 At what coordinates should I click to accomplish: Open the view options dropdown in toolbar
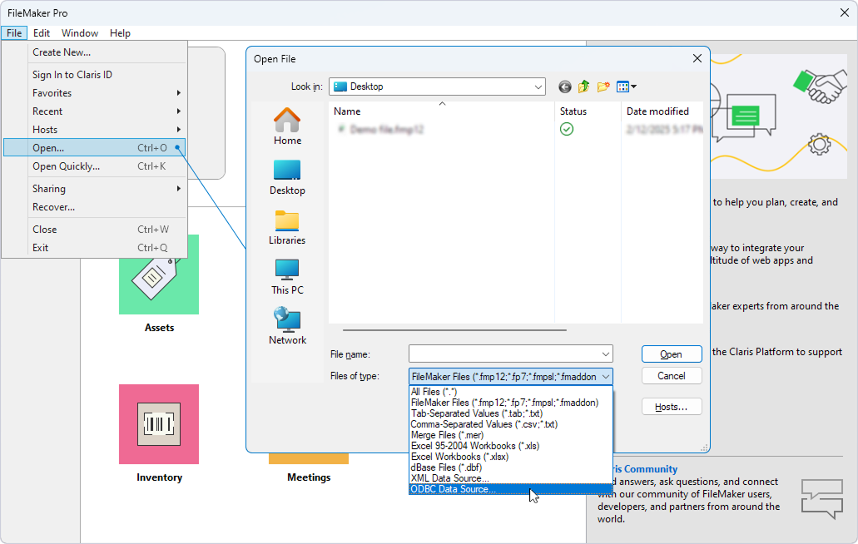point(626,86)
